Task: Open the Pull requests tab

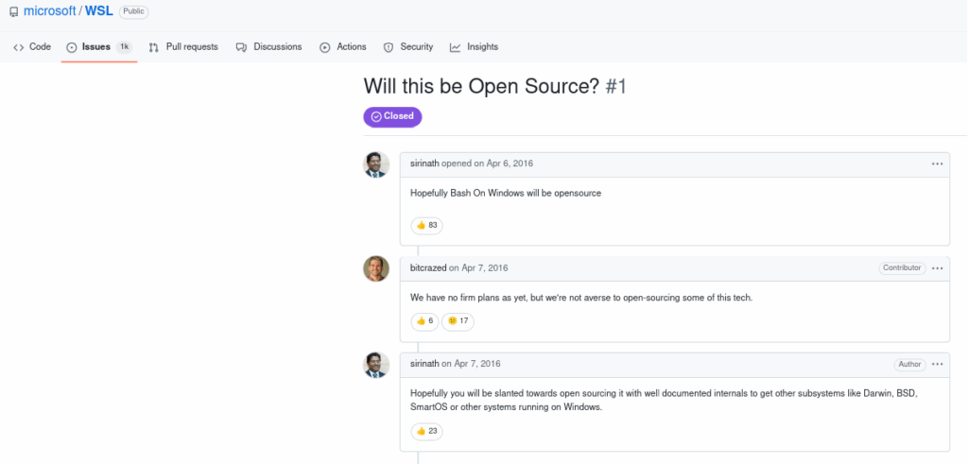Action: 183,47
